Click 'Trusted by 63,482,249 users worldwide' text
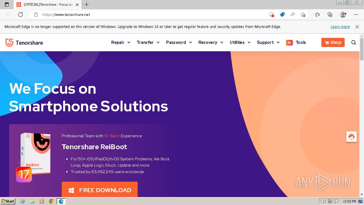Image resolution: width=364 pixels, height=205 pixels. point(108,172)
